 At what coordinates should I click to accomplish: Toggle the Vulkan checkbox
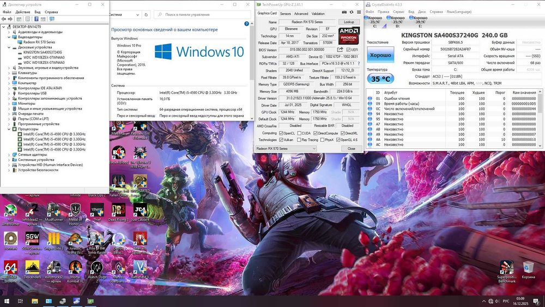(281, 140)
